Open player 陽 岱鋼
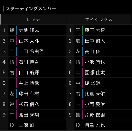The height and width of the screenshot is (131, 132). pos(92,83)
